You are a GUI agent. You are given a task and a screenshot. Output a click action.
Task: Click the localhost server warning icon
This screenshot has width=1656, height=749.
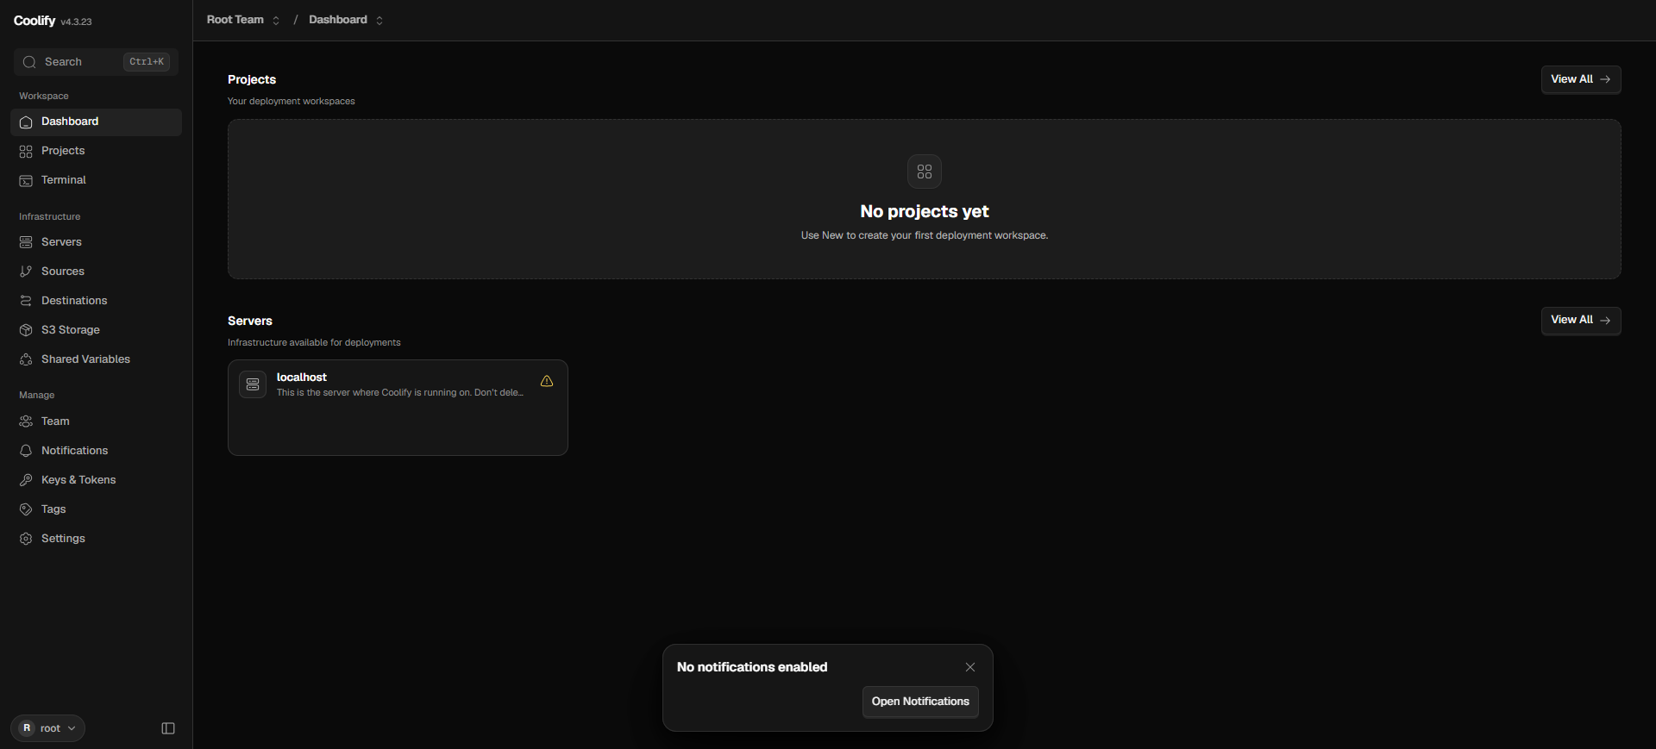547,381
